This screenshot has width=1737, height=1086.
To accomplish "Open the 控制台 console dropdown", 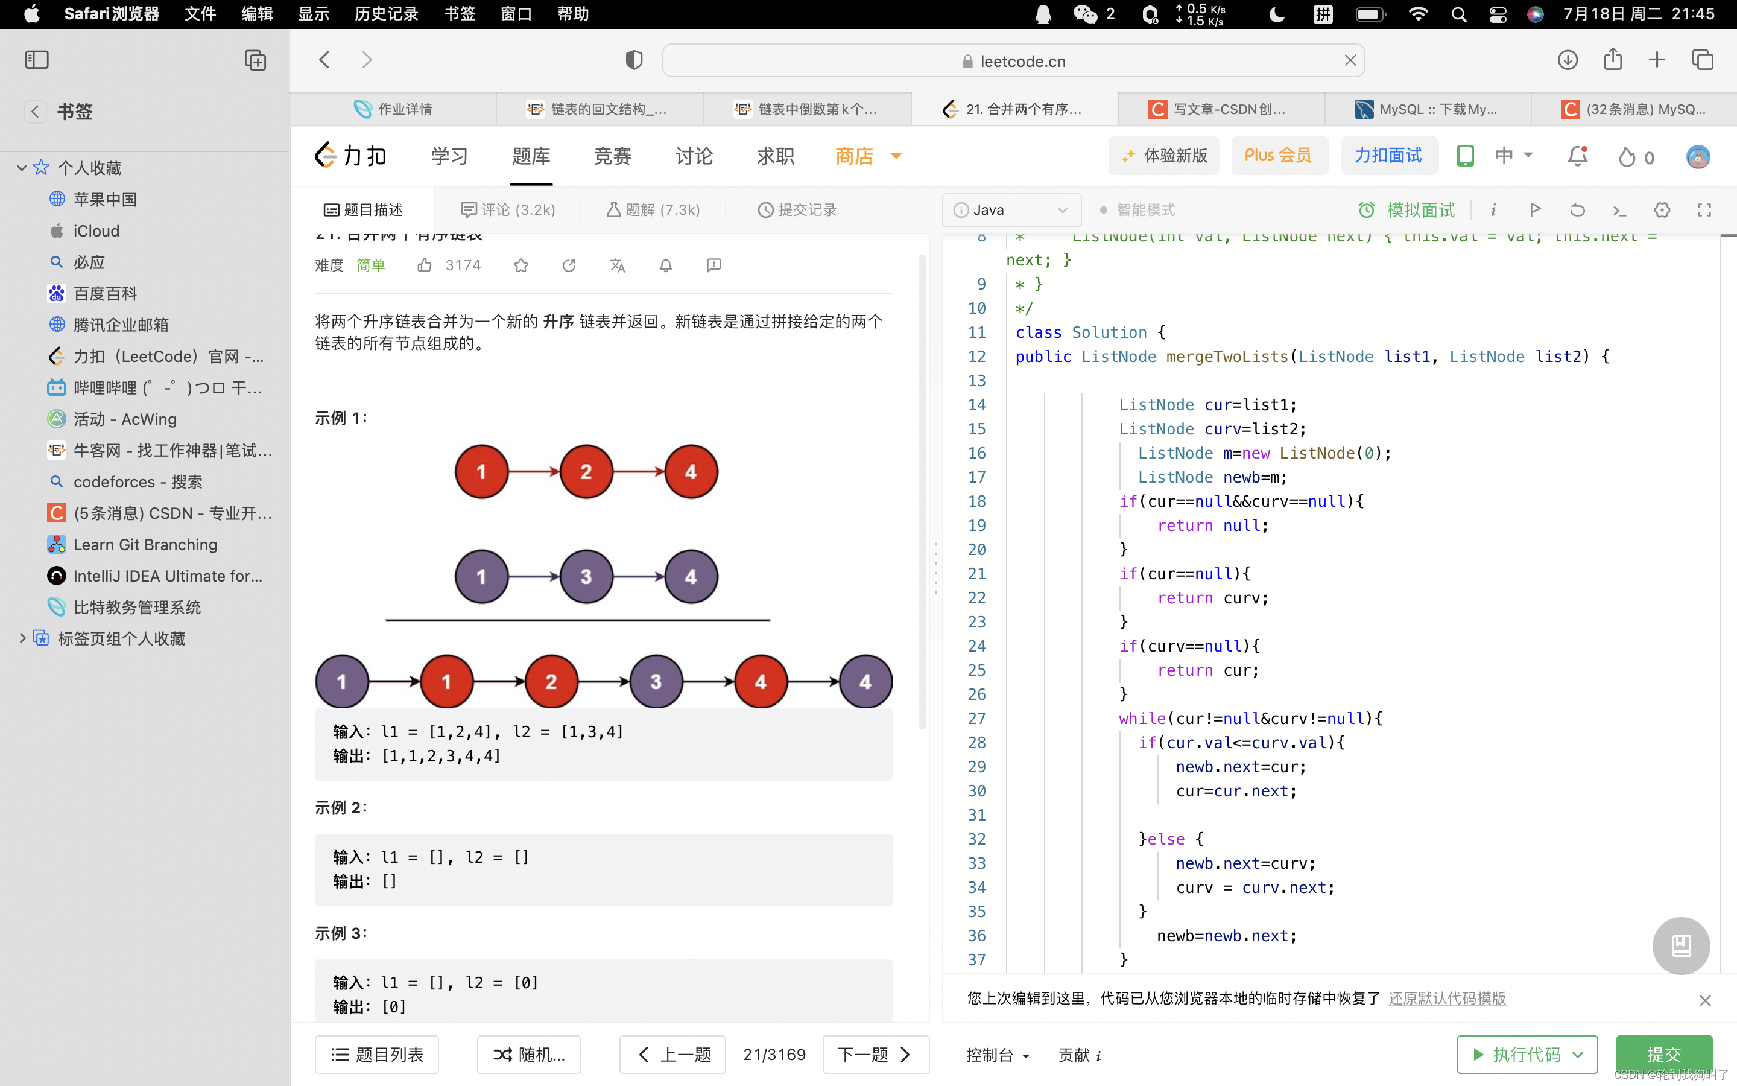I will [998, 1055].
